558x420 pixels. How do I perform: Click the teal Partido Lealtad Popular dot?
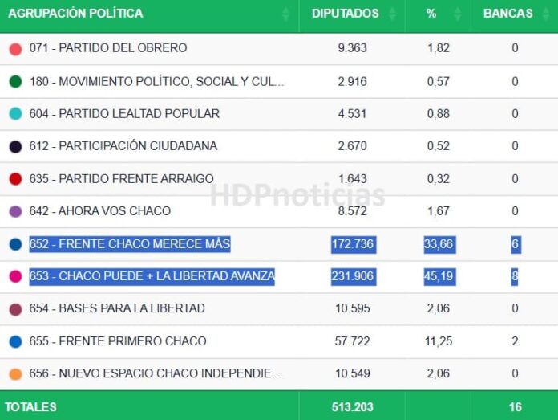tap(15, 114)
